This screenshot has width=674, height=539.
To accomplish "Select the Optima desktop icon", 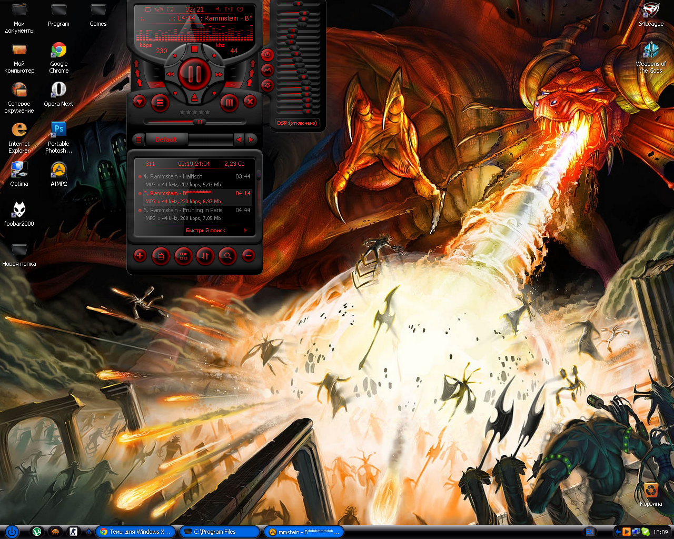I will click(19, 174).
